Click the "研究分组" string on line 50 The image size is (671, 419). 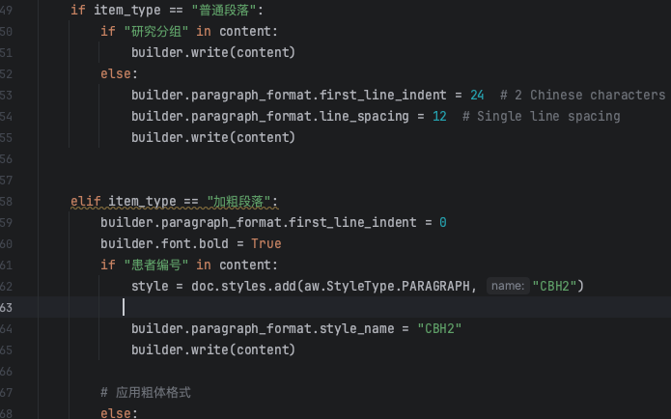(156, 31)
